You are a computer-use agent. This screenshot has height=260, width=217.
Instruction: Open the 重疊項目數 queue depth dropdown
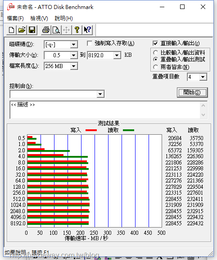(203, 77)
